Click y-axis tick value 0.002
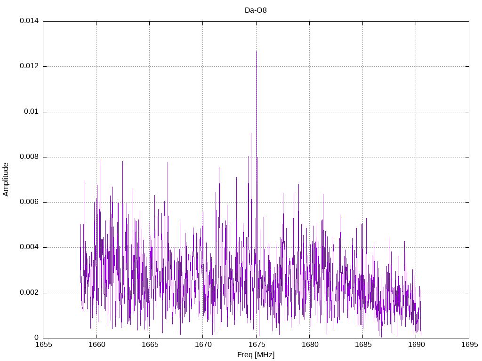The image size is (482, 361). coord(29,292)
